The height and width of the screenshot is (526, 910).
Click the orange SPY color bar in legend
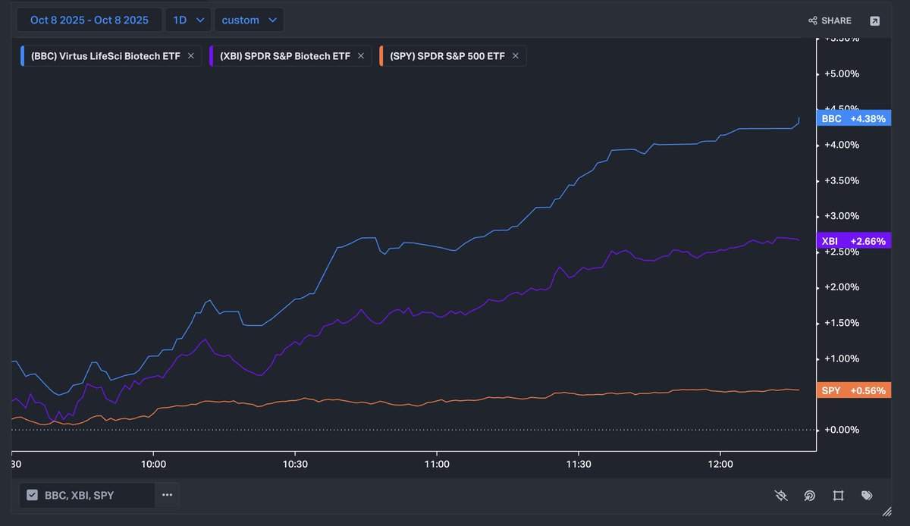381,55
